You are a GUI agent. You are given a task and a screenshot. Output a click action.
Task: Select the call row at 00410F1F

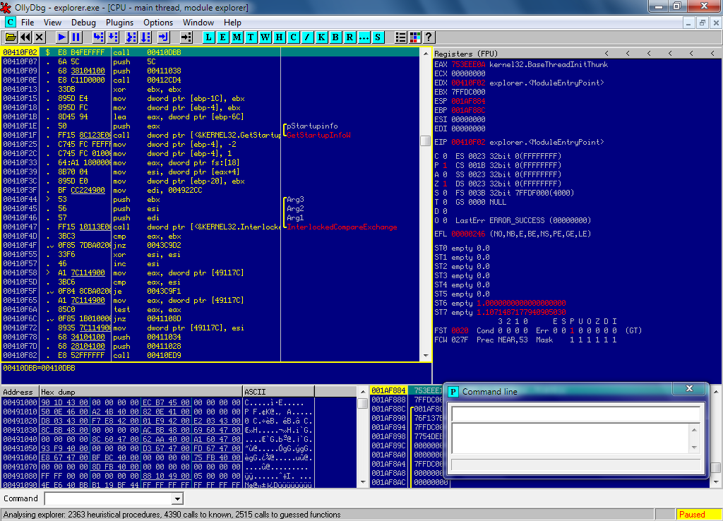(x=210, y=135)
